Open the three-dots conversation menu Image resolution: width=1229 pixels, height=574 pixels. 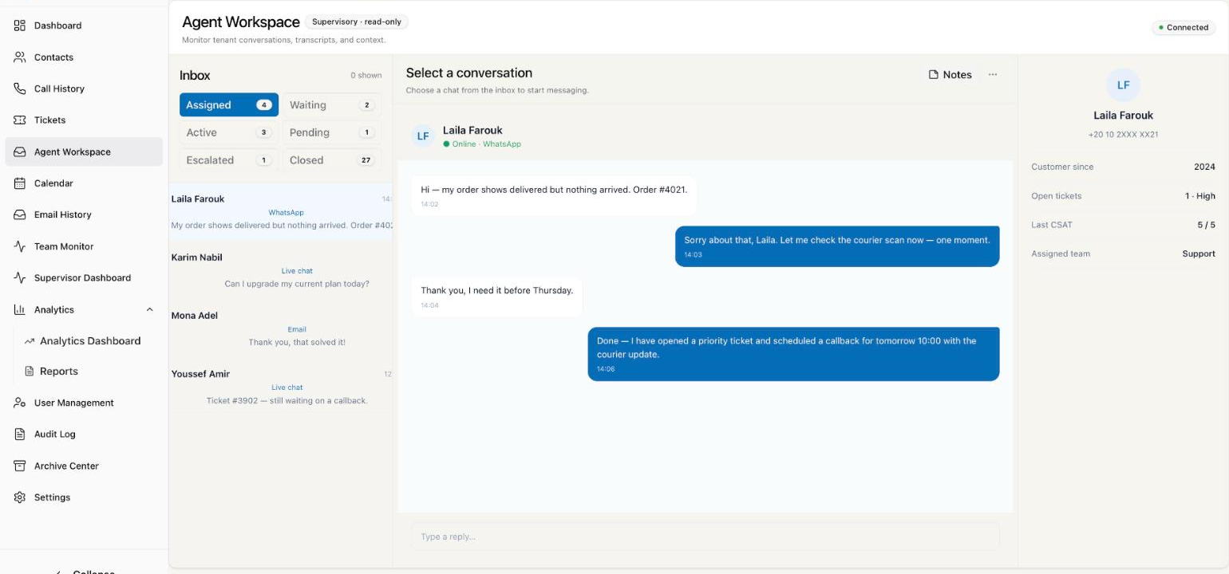[993, 75]
